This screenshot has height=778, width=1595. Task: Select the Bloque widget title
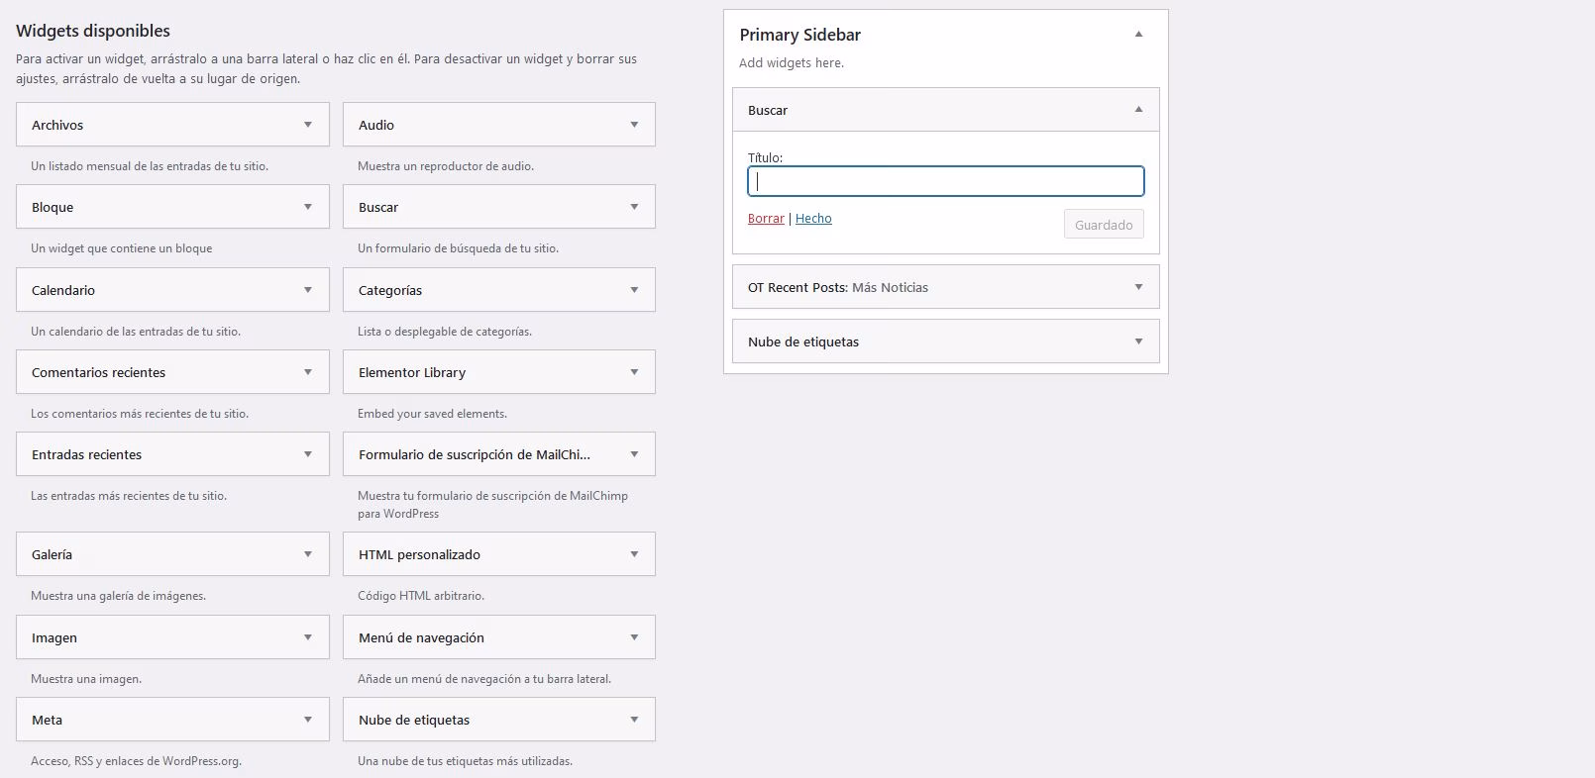click(53, 207)
